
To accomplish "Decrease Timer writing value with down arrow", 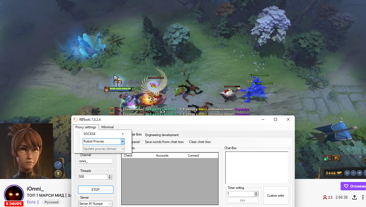I will 256,195.
